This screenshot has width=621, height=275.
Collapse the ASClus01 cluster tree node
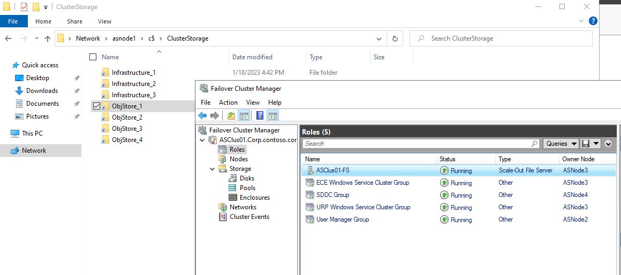click(x=203, y=139)
